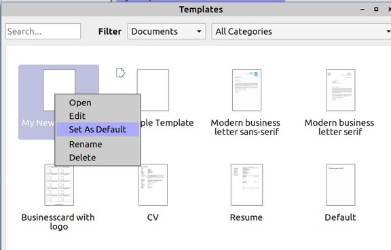Screen dimensions: 391x250
Task: Select the Businesscard with logo template
Action: pos(59,185)
